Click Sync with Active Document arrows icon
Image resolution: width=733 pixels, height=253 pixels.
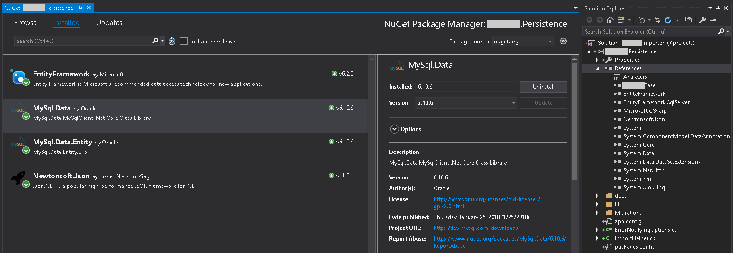(657, 20)
